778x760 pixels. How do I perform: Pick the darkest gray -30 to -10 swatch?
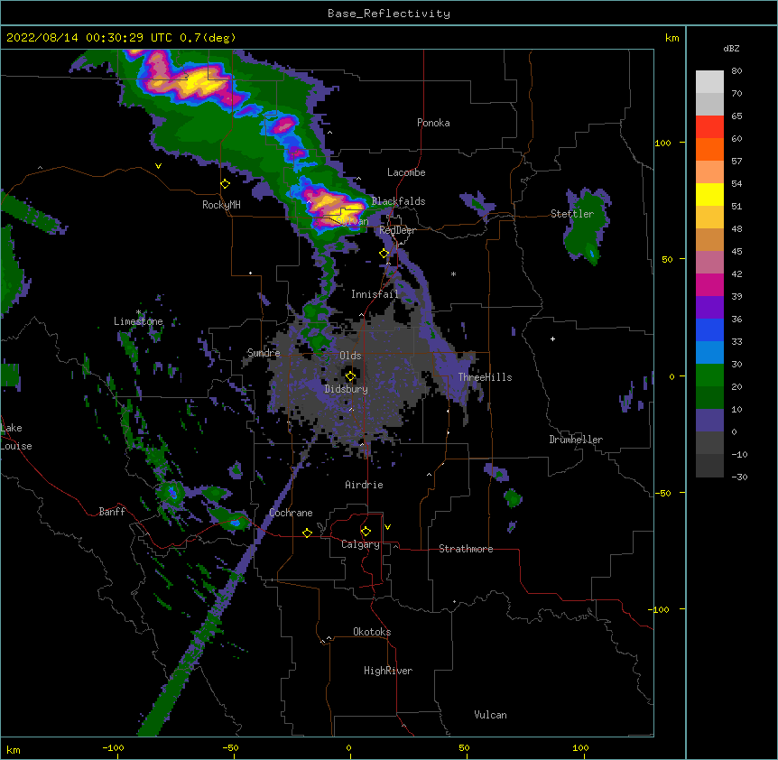tap(709, 466)
